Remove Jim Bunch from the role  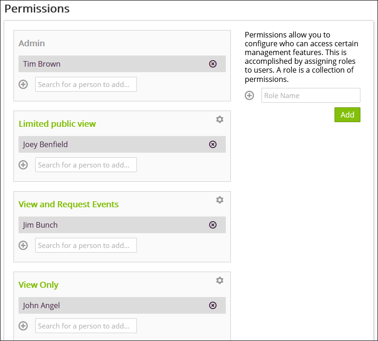[213, 225]
